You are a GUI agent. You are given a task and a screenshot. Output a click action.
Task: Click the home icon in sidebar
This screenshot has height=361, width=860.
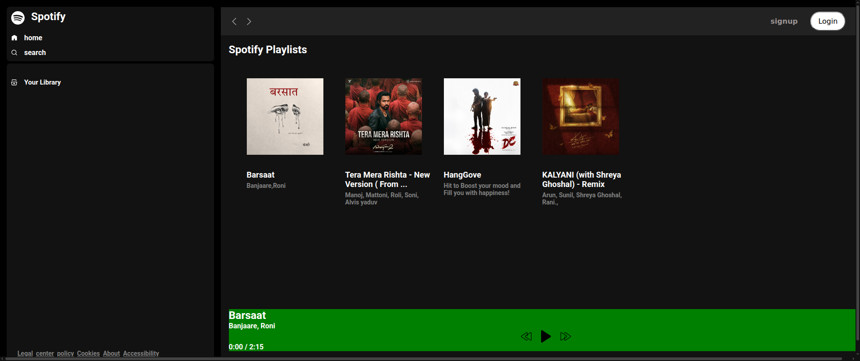pos(14,38)
